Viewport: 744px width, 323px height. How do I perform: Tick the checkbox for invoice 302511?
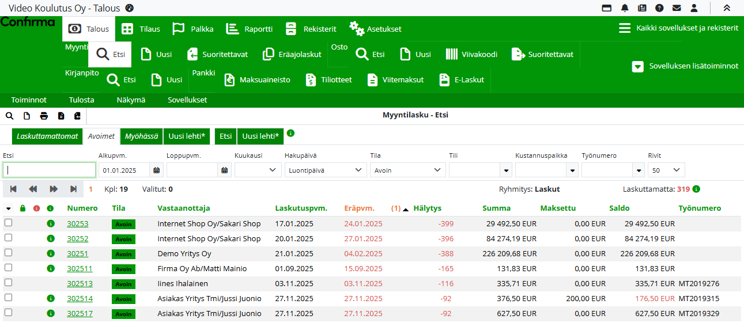coord(8,268)
